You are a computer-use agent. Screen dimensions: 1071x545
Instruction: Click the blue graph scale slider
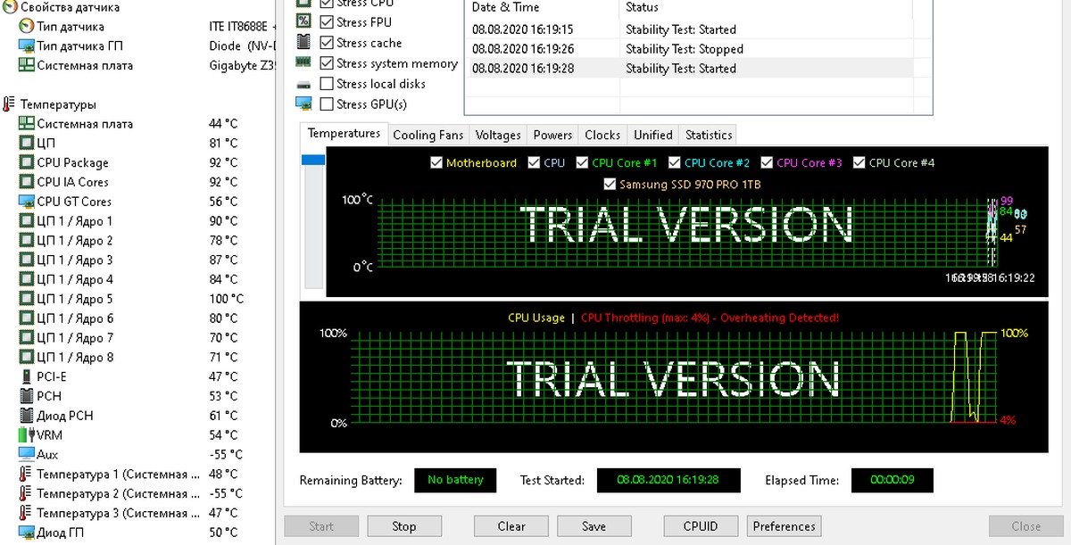tap(312, 160)
